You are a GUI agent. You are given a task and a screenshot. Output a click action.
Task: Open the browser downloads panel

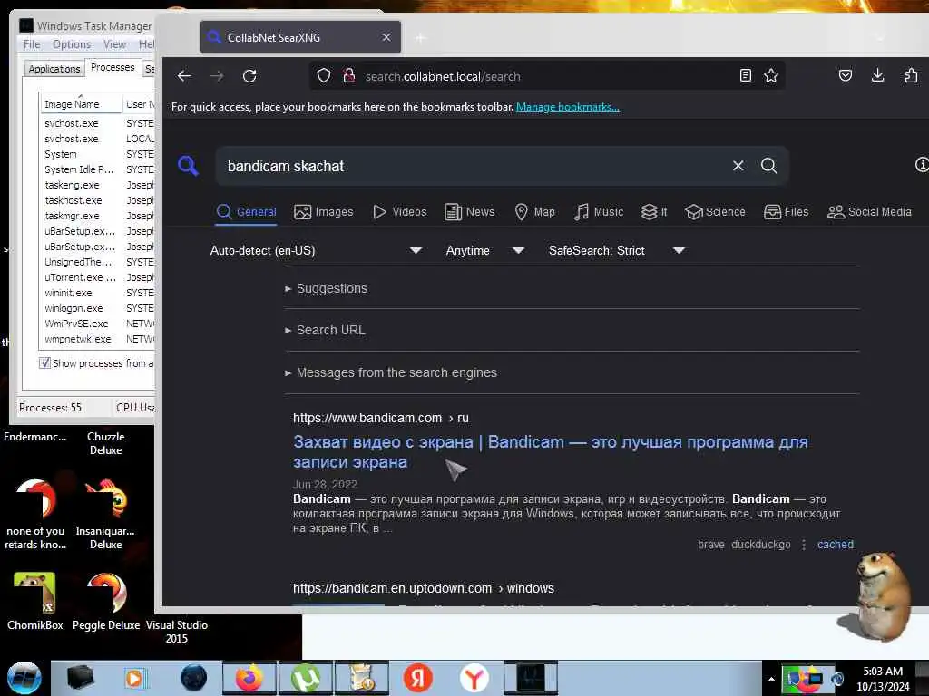pyautogui.click(x=878, y=76)
